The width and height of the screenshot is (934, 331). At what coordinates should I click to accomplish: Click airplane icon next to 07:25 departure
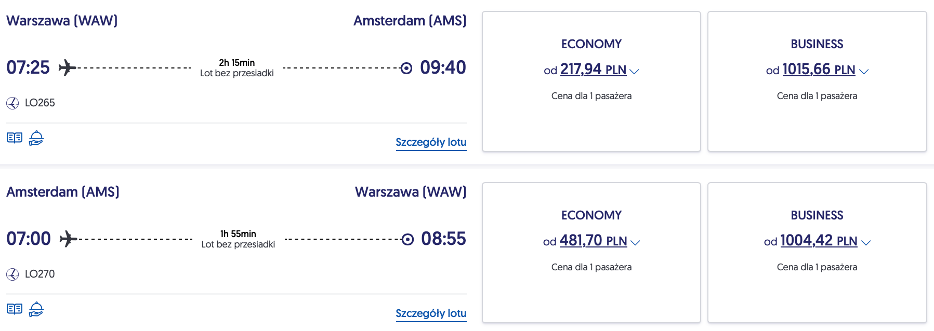[x=67, y=67]
